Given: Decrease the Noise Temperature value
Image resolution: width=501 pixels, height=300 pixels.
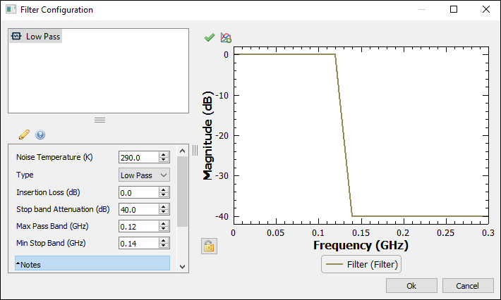Looking at the screenshot, I should tap(164, 160).
